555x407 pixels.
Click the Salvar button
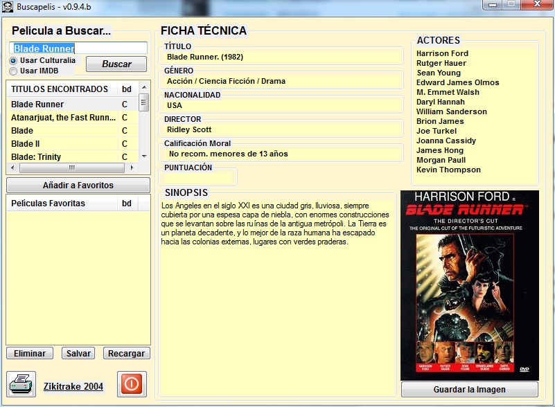coord(78,353)
